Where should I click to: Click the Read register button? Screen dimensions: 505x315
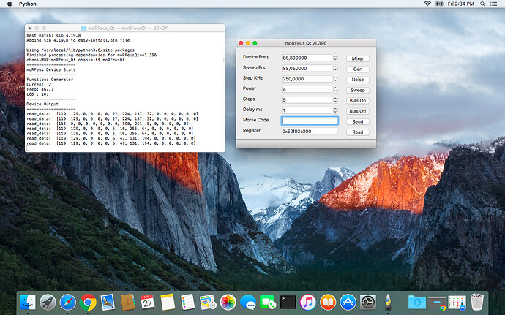click(x=357, y=132)
